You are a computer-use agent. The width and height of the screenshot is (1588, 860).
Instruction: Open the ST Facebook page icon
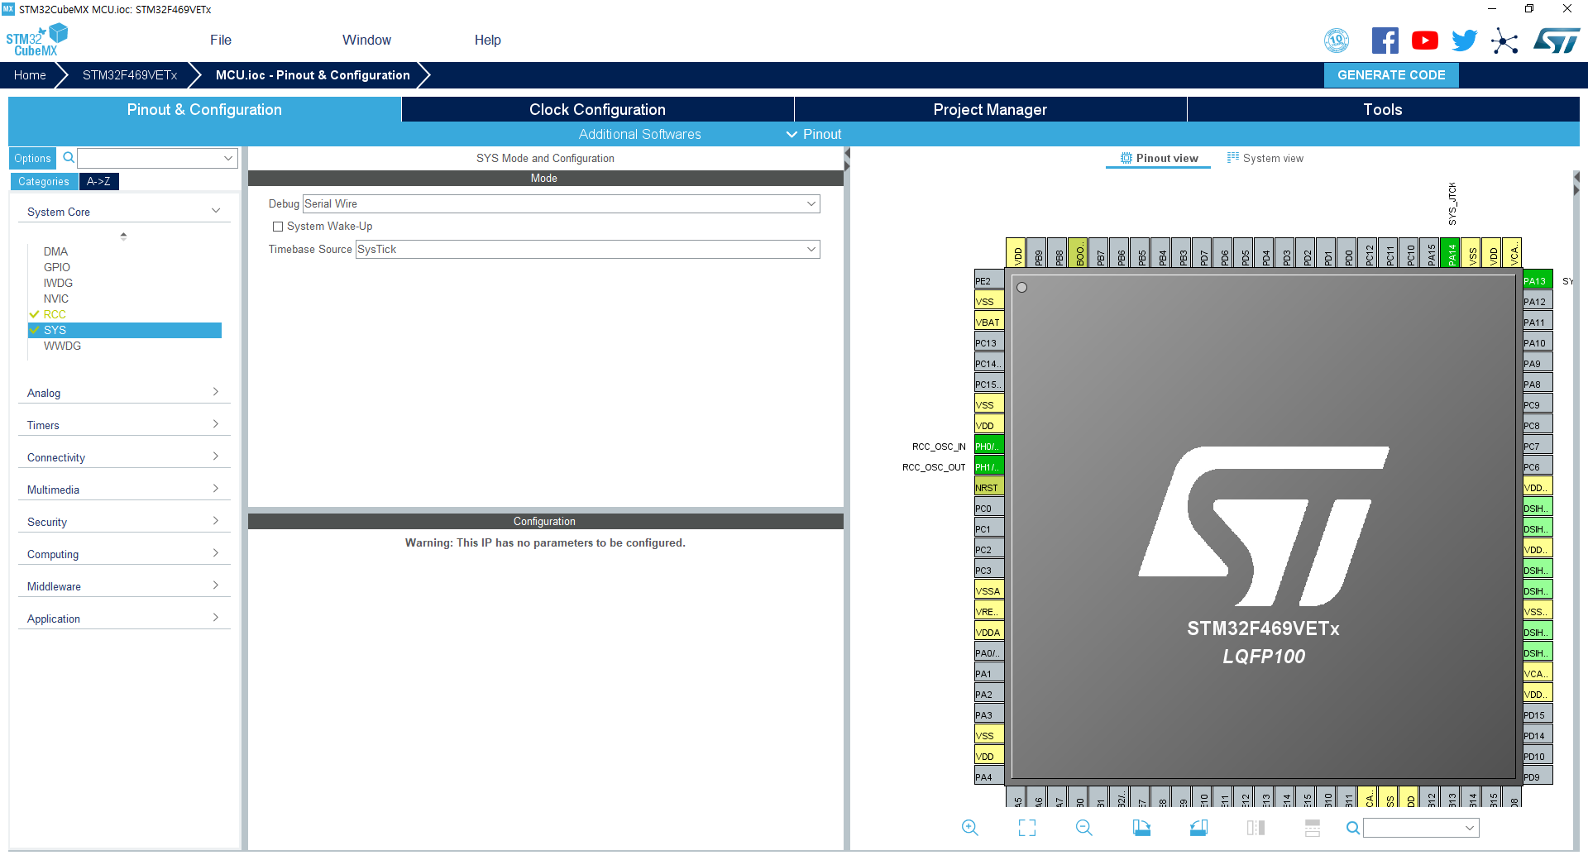(1385, 41)
